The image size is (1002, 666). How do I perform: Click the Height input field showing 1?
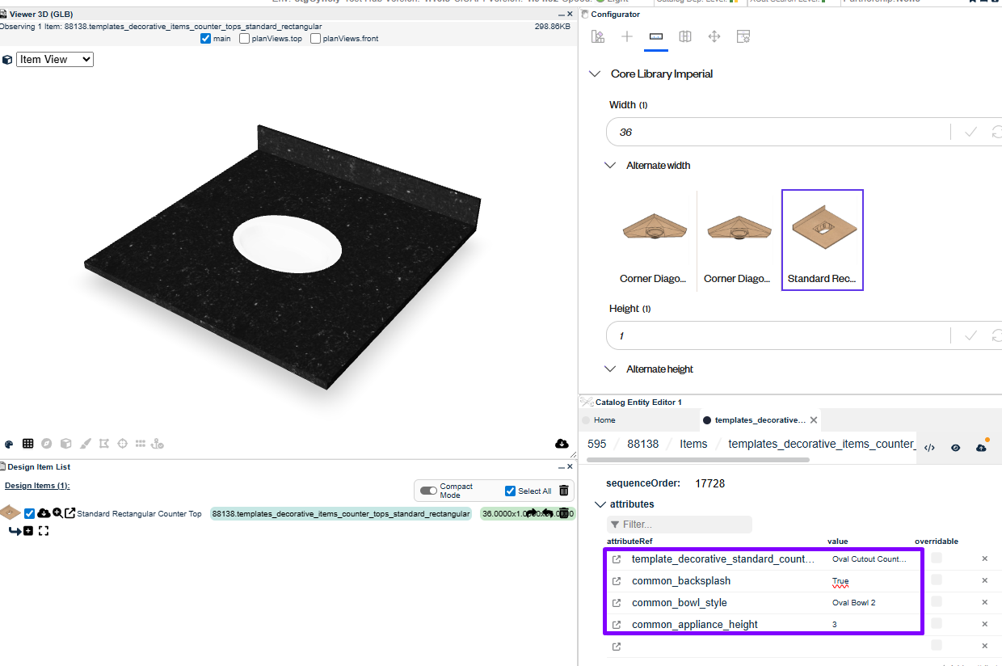[x=780, y=335]
